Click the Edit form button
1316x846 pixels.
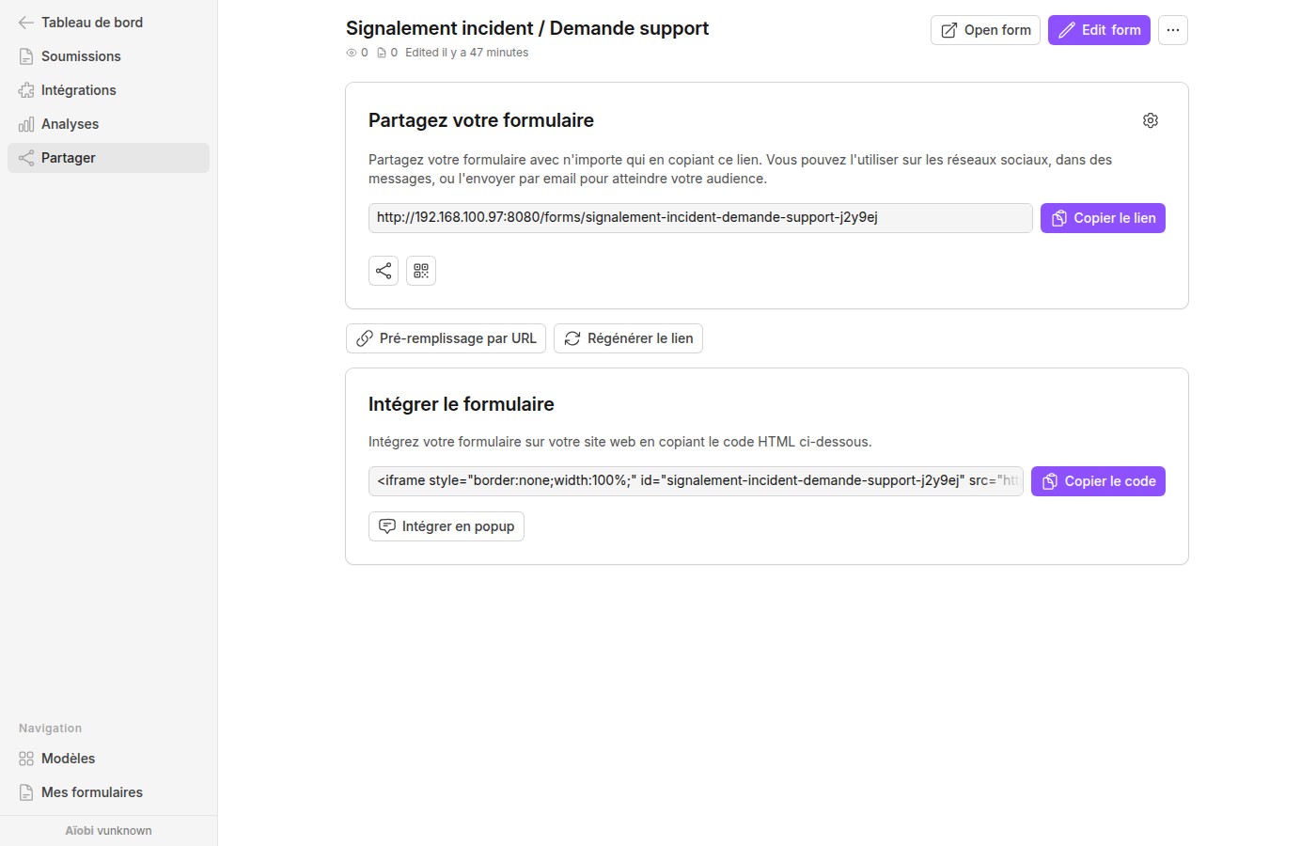[1099, 30]
